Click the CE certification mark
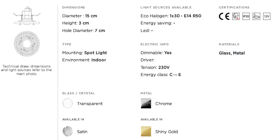273x140 pixels. (x=224, y=16)
